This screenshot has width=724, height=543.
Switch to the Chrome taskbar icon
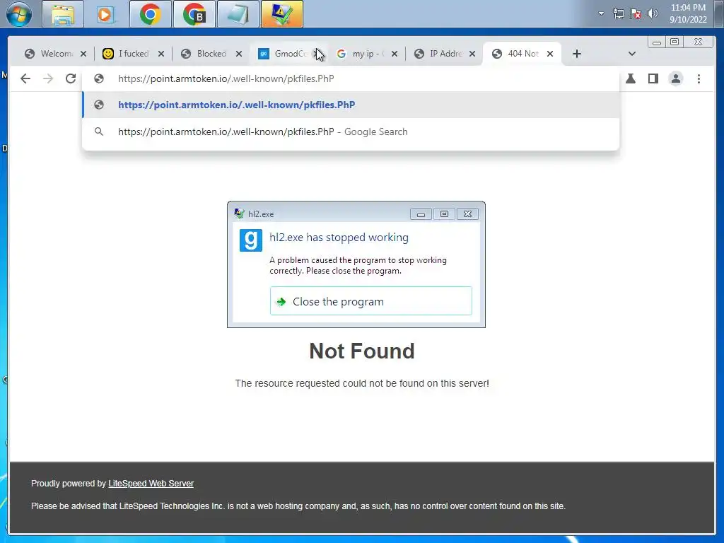[150, 14]
